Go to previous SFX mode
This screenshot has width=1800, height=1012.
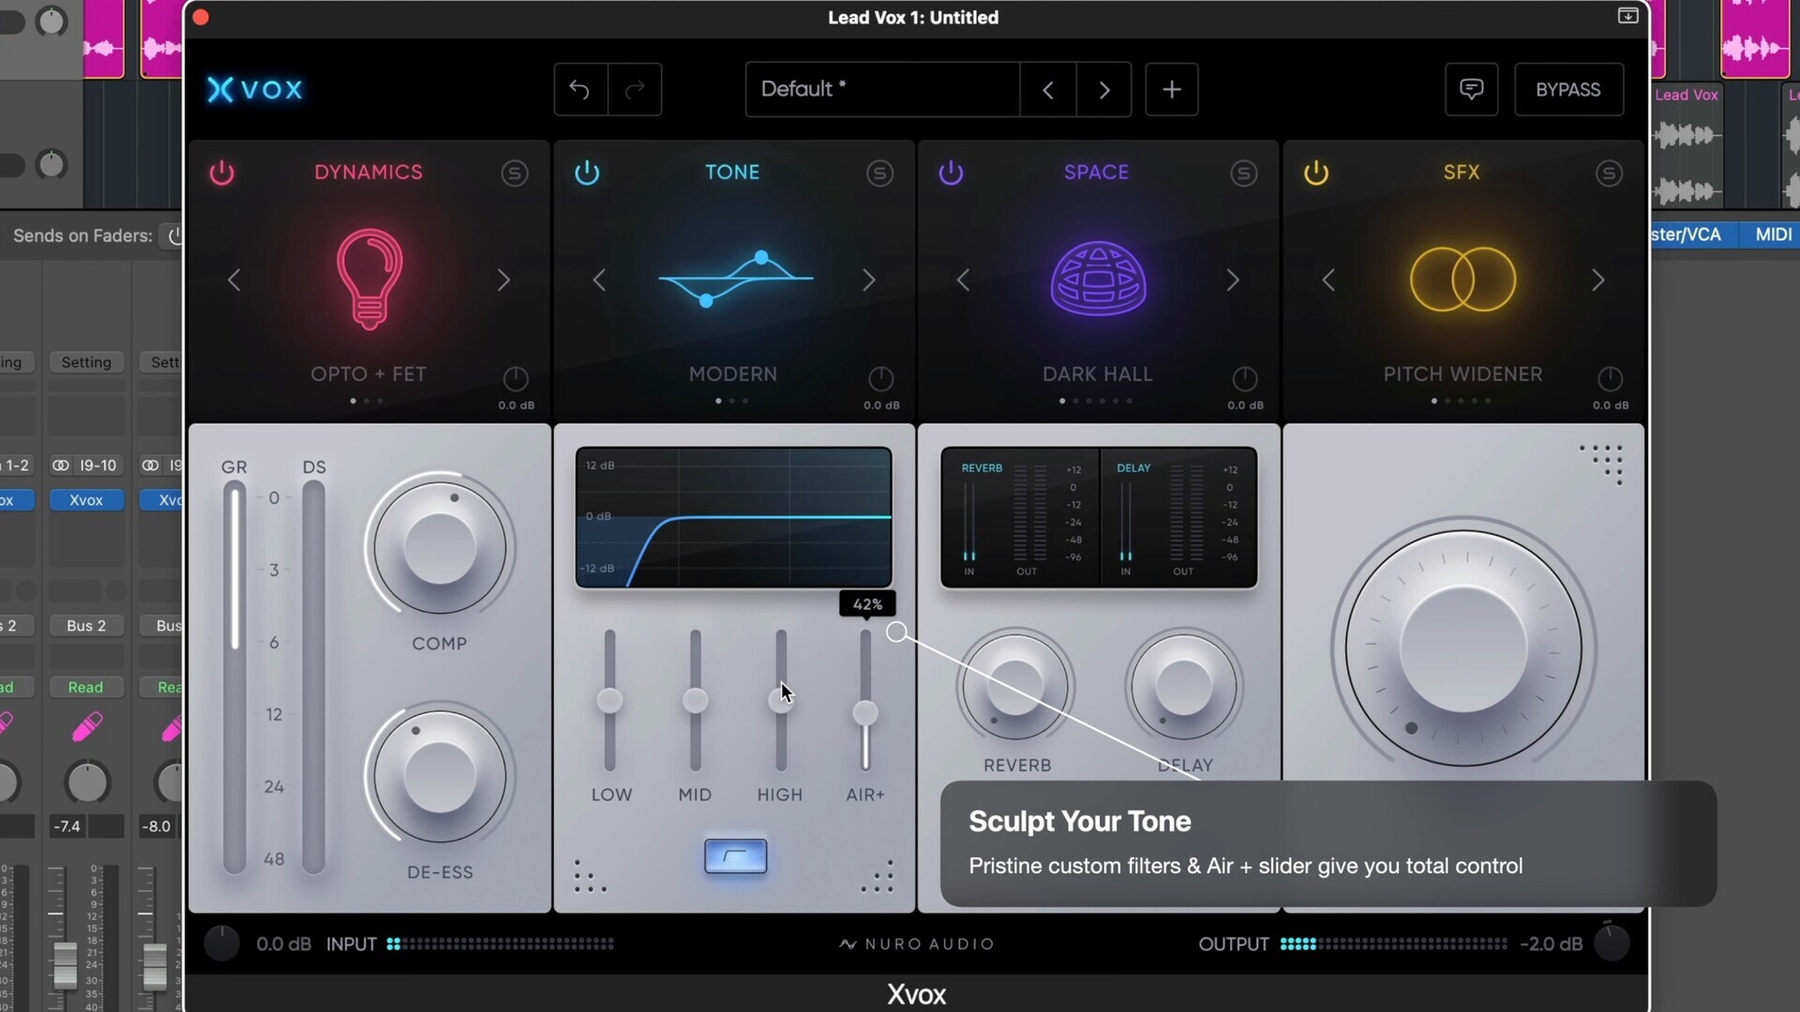click(1328, 279)
